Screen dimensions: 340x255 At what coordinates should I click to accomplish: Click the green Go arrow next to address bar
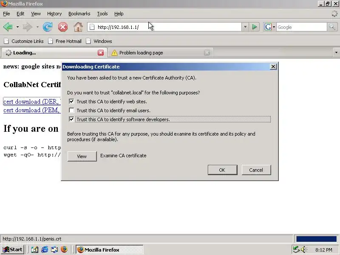[x=255, y=27]
